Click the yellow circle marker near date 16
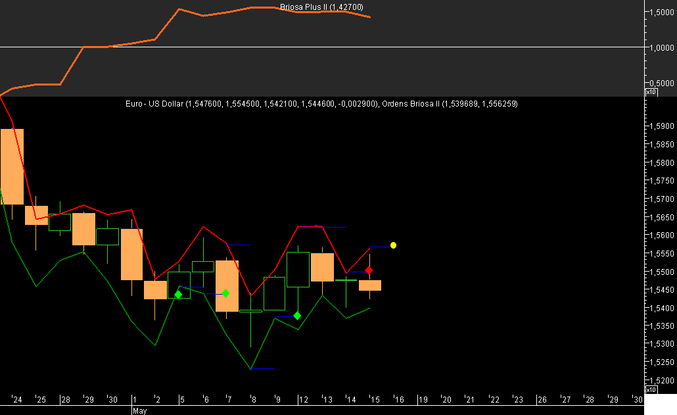The image size is (677, 415). point(393,245)
